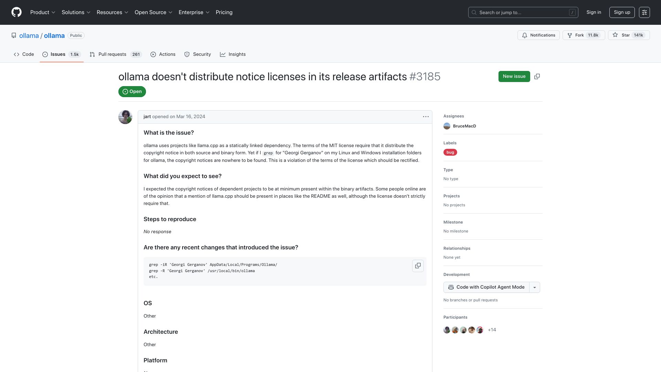Screen dimensions: 661x372
Task: Expand the Resources menu
Action: 113,12
